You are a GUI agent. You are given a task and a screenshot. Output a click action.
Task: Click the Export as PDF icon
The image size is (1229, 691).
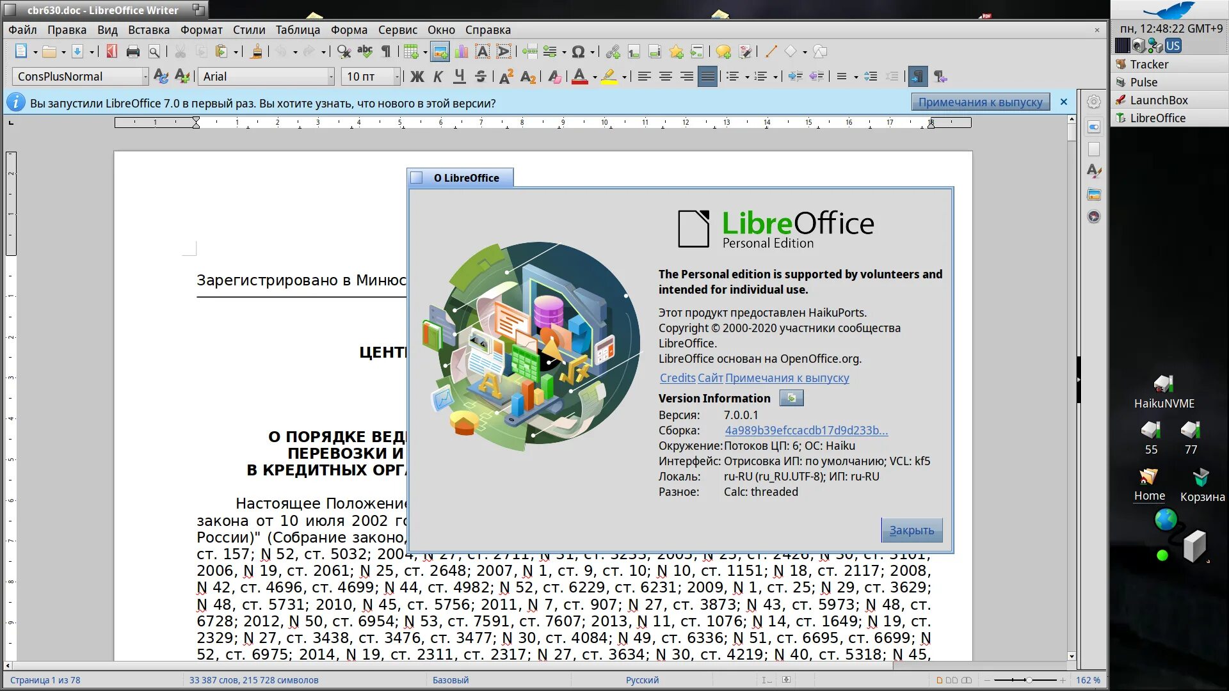pyautogui.click(x=112, y=52)
